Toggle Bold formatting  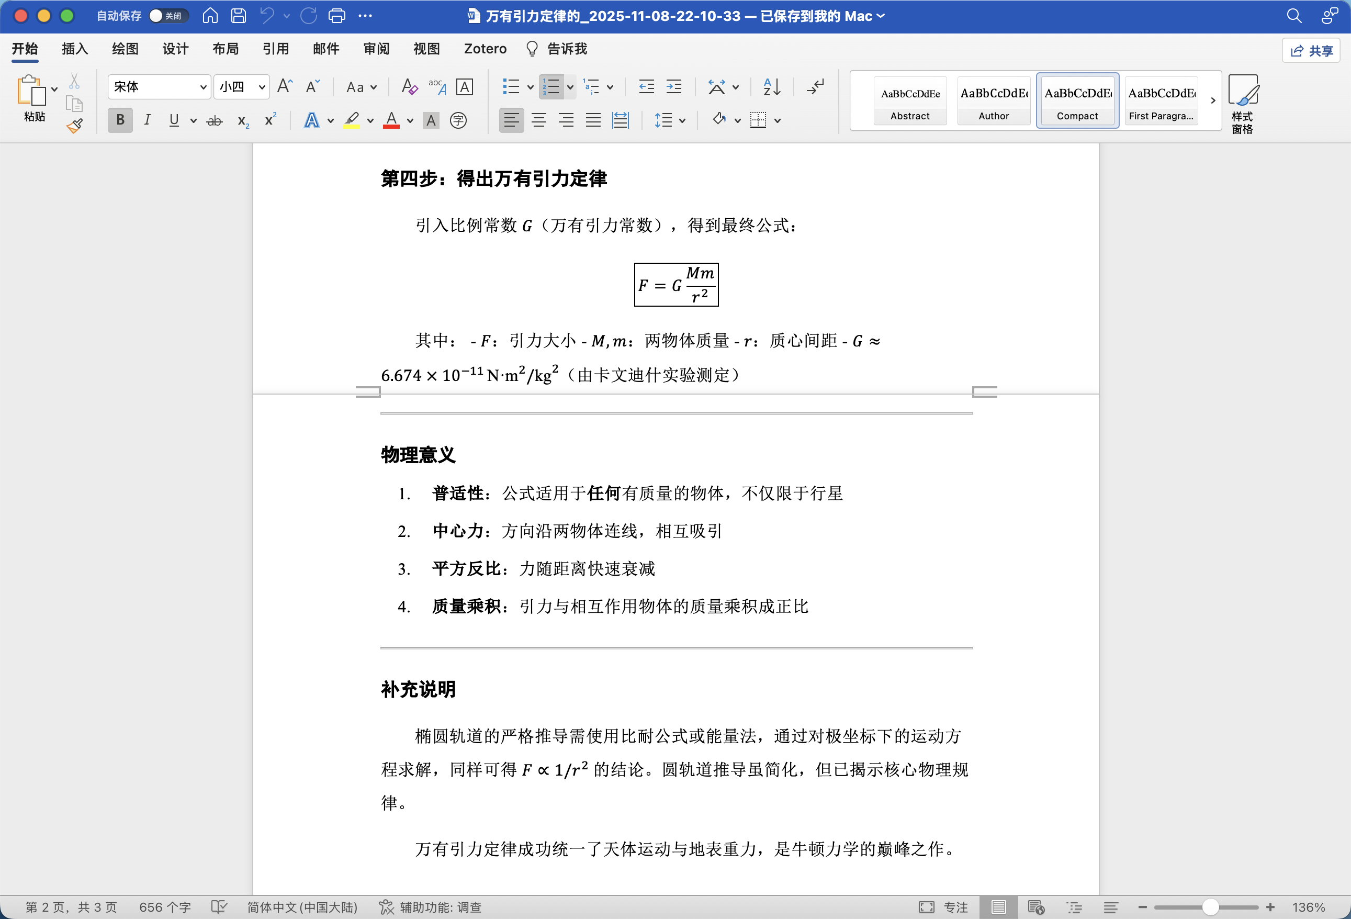(120, 120)
